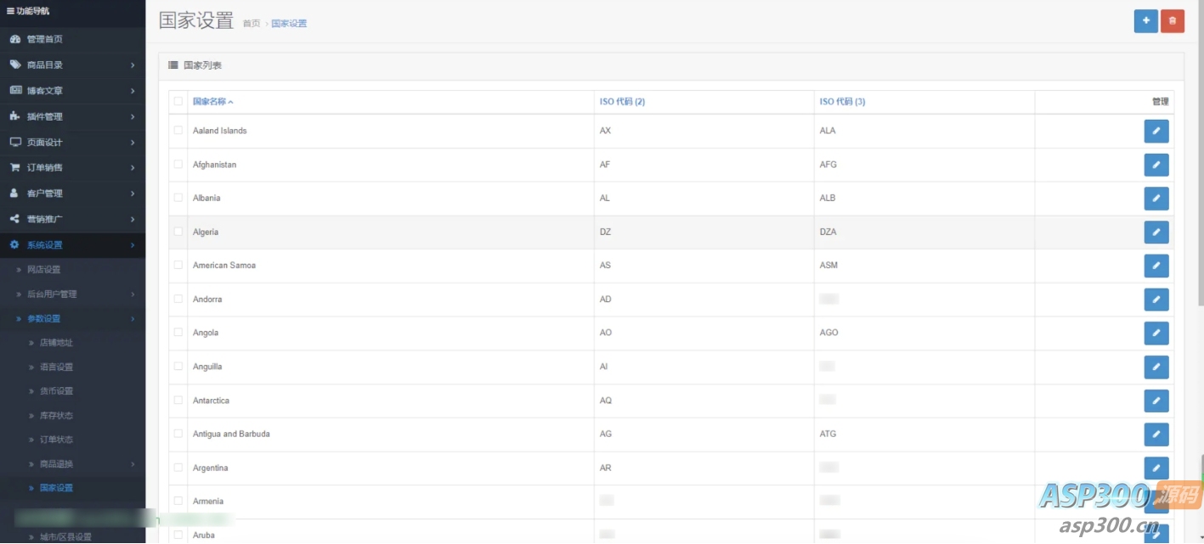Expand the 商品目录 sidebar menu
The height and width of the screenshot is (544, 1204).
coord(72,65)
